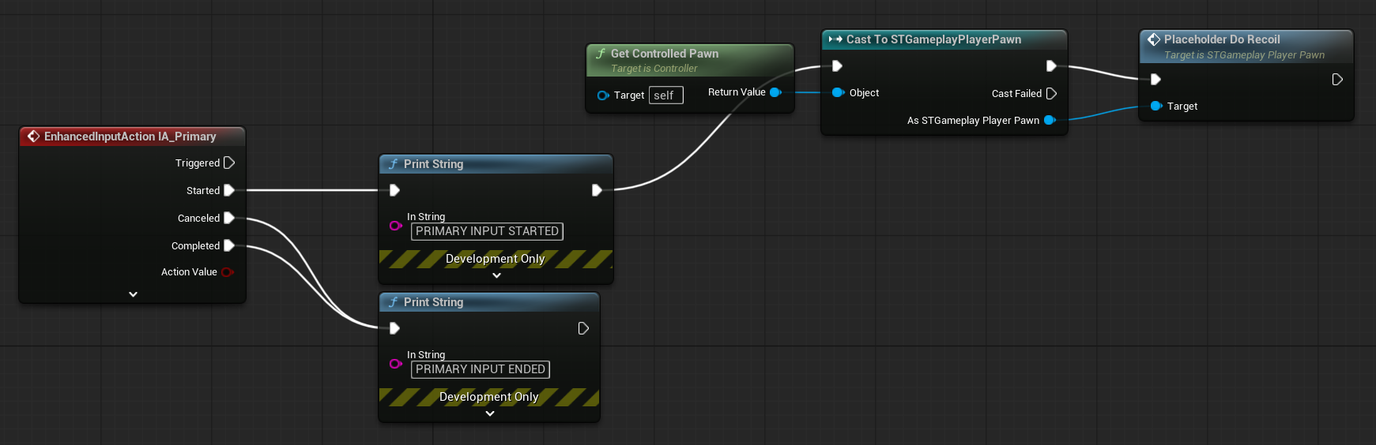Select the Get Controlled Pawn node header
Viewport: 1376px width, 445px height.
point(664,54)
